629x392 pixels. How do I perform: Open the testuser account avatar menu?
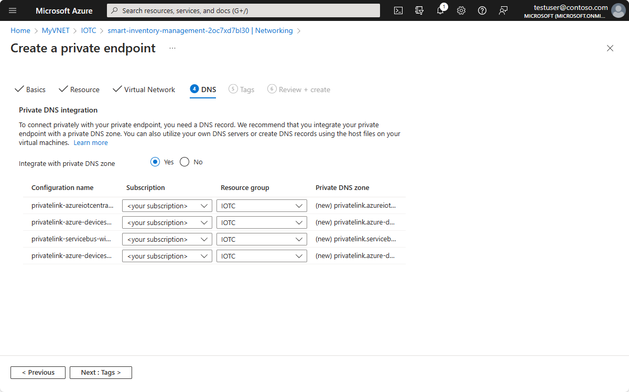(x=618, y=10)
